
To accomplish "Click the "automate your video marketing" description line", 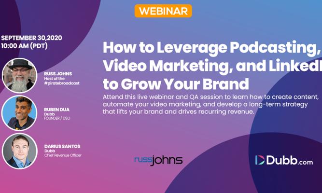I will click(205, 104).
